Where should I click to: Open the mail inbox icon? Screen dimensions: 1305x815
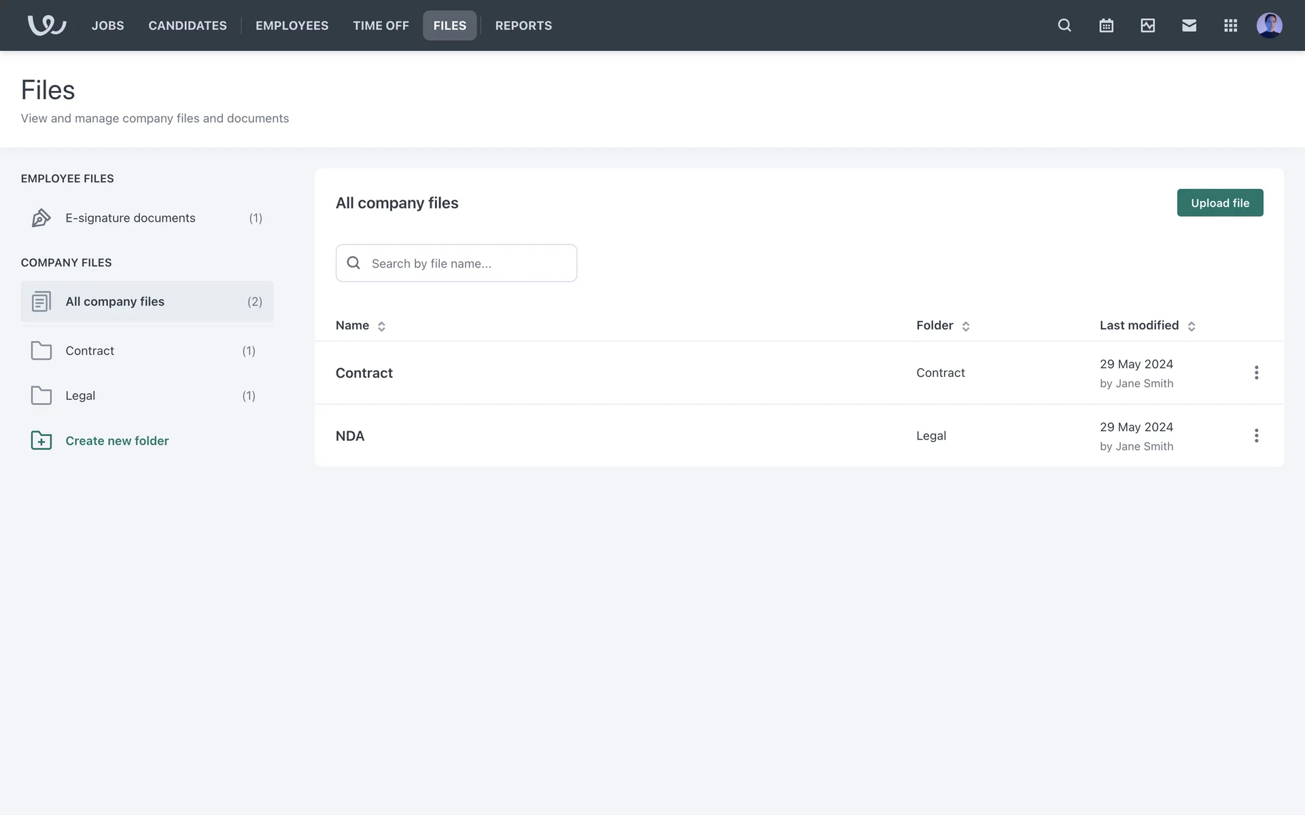tap(1189, 25)
